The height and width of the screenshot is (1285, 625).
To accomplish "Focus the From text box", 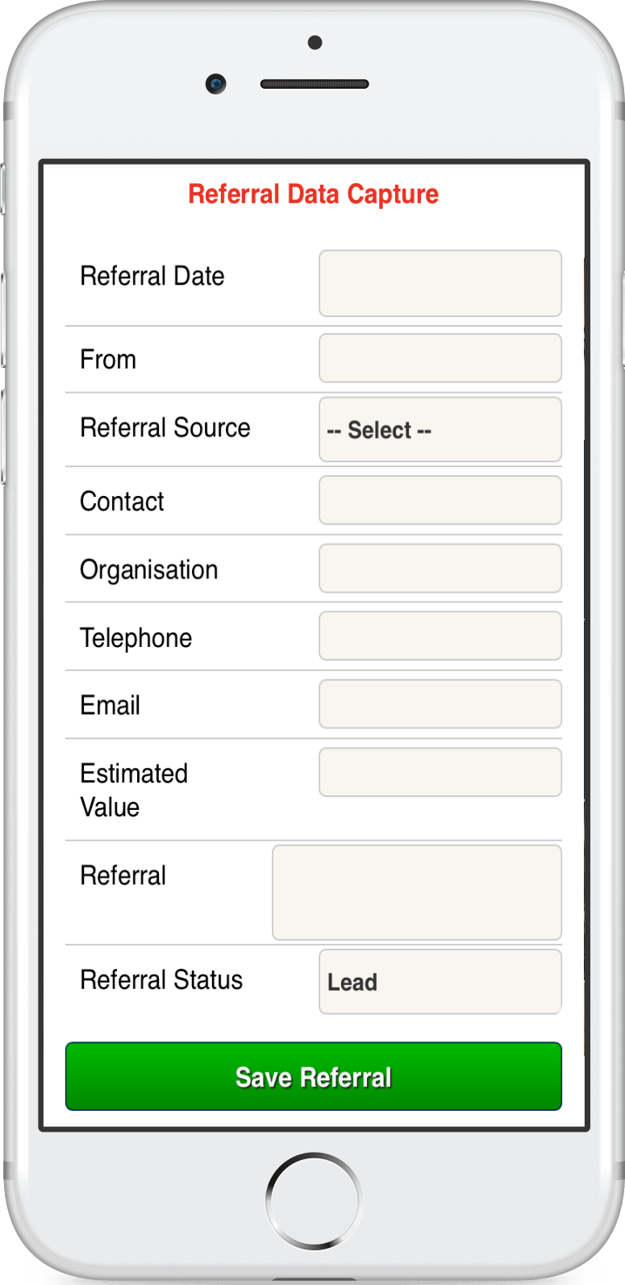I will coord(440,358).
